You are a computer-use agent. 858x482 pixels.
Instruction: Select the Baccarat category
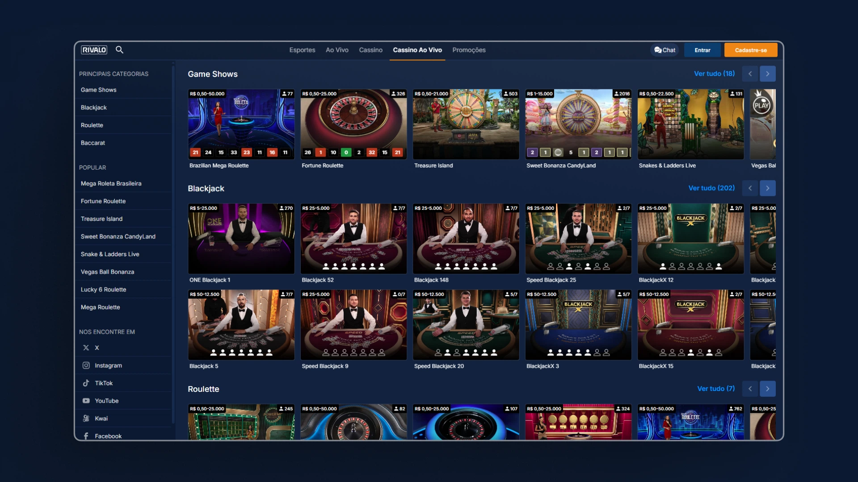[93, 143]
